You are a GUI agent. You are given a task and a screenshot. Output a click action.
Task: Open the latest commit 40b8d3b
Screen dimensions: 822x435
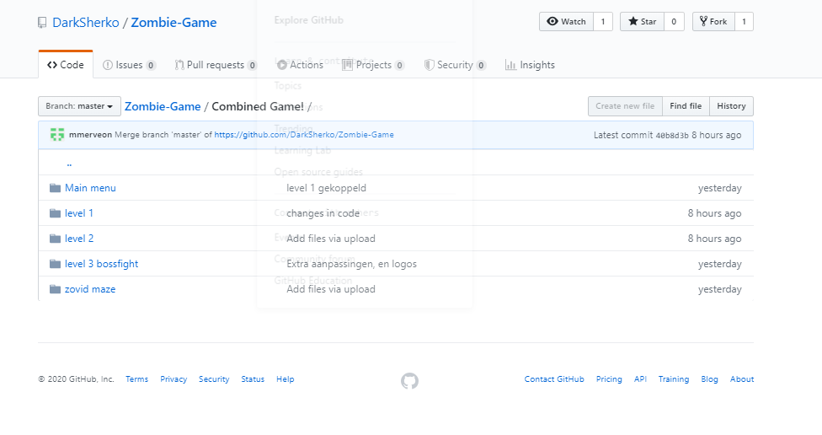coord(672,136)
